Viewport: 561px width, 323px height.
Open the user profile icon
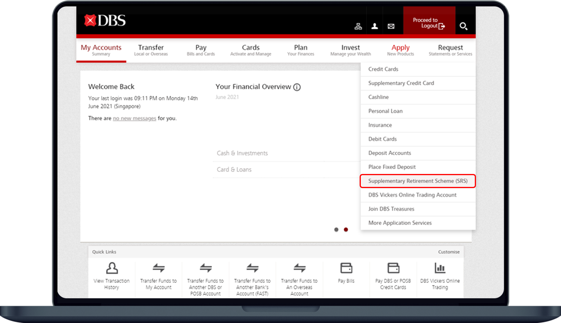(x=375, y=26)
